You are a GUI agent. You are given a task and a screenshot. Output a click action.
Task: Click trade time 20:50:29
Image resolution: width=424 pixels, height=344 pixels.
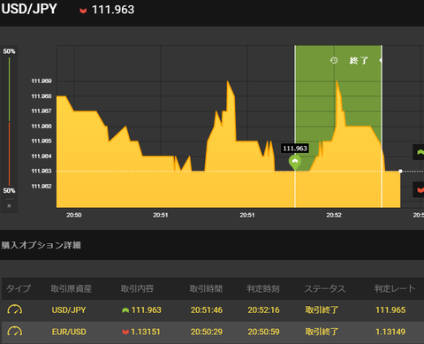click(207, 332)
